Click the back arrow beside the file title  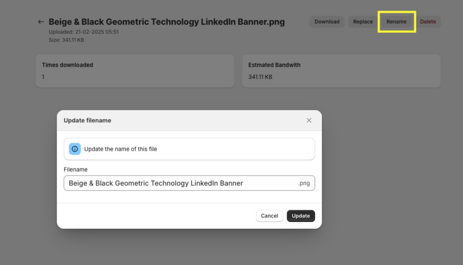pos(41,22)
